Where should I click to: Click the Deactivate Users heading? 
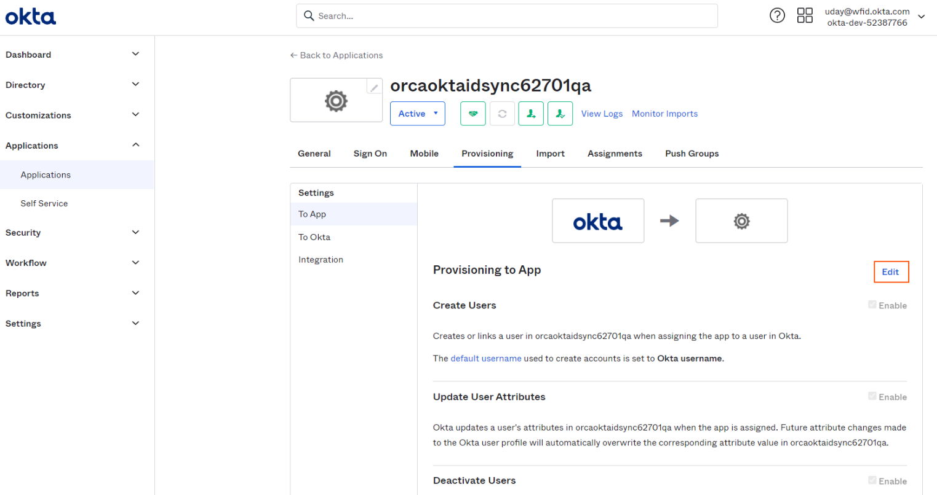(x=474, y=481)
